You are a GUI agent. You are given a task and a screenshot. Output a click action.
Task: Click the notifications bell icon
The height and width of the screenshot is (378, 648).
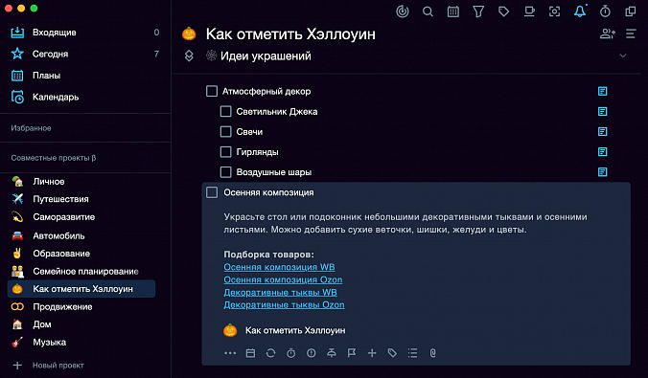pos(580,11)
